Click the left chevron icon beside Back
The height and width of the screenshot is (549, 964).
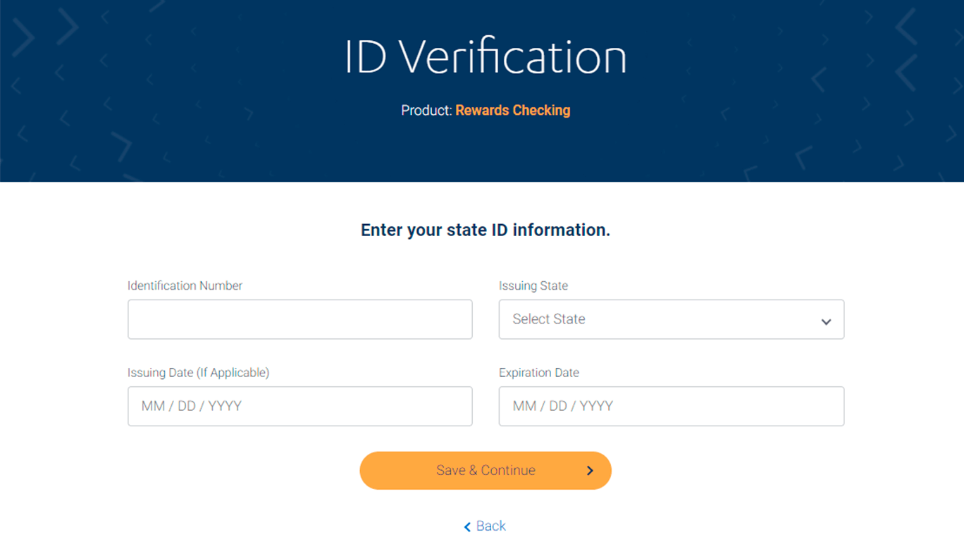(467, 527)
